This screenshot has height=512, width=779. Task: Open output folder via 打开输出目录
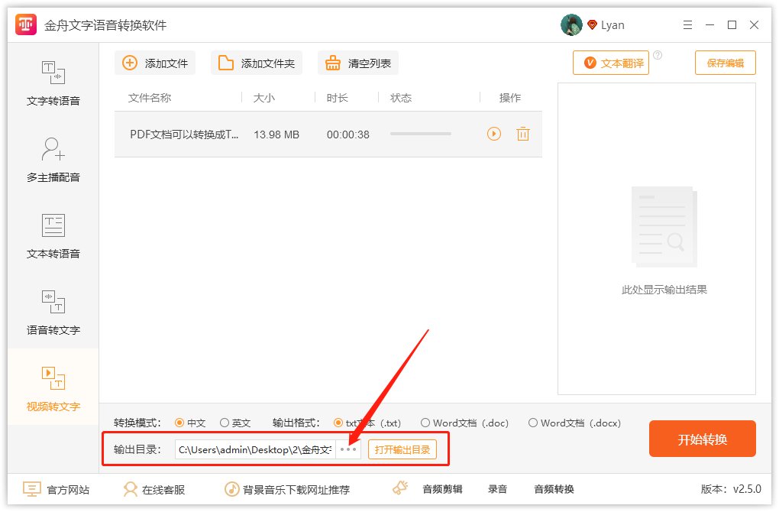[x=402, y=449]
